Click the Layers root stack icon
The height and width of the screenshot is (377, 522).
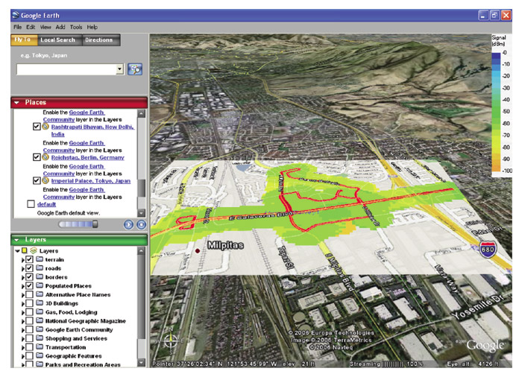point(34,250)
